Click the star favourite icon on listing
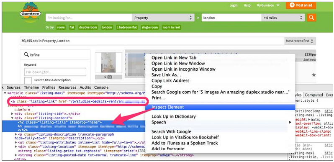Viewport: 334px width, 162px height. [x=313, y=75]
